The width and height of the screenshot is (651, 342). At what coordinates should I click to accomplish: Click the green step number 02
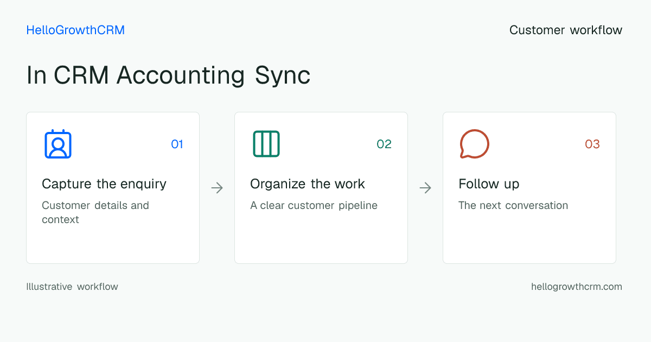click(x=384, y=144)
